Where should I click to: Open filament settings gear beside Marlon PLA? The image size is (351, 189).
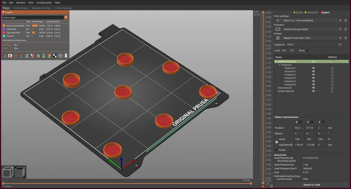(346, 29)
